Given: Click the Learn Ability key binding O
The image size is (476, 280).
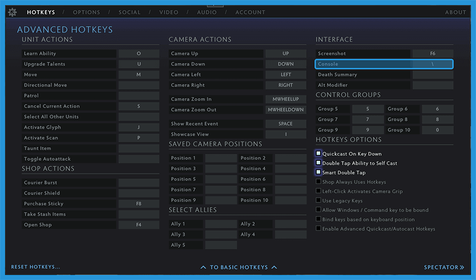Looking at the screenshot, I should [x=139, y=54].
